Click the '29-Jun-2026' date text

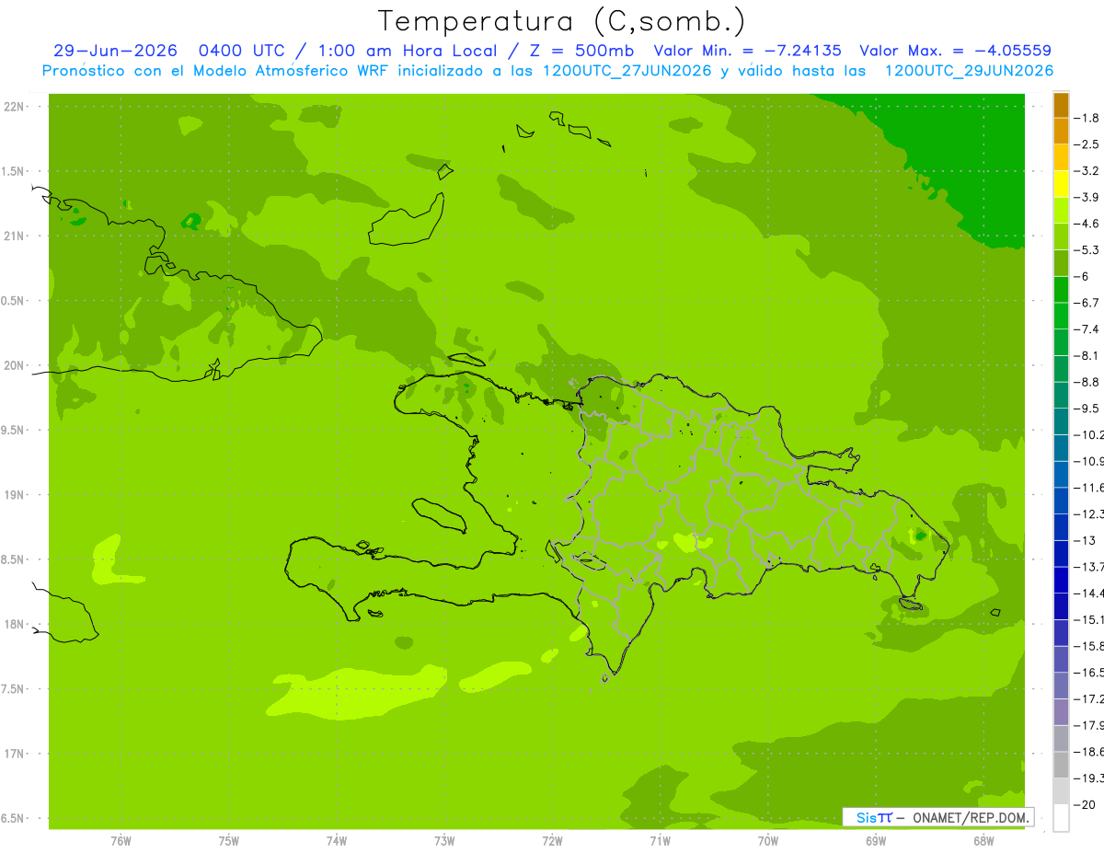tap(115, 51)
